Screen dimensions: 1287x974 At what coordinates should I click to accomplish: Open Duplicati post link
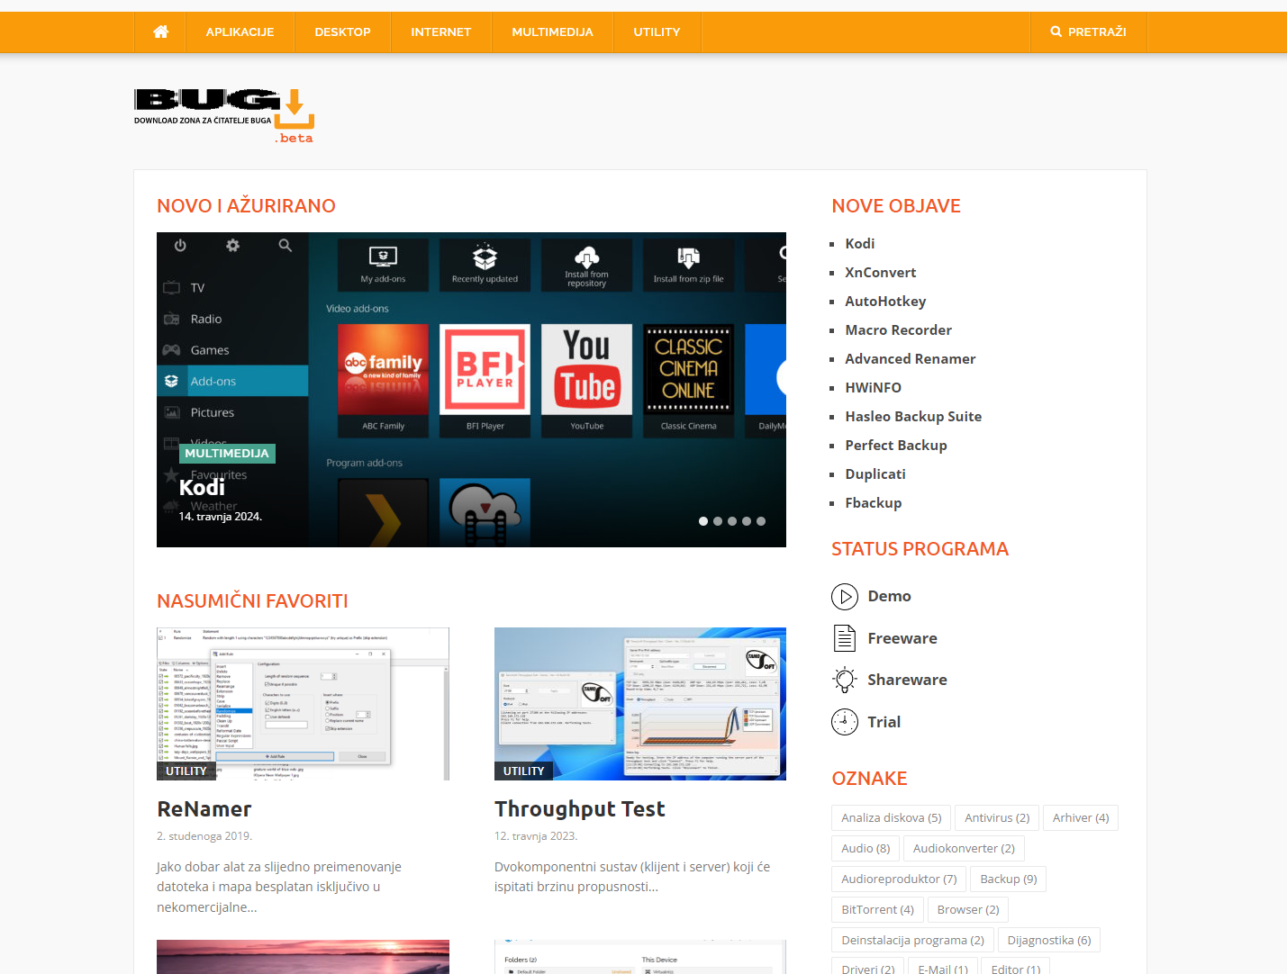click(x=875, y=473)
